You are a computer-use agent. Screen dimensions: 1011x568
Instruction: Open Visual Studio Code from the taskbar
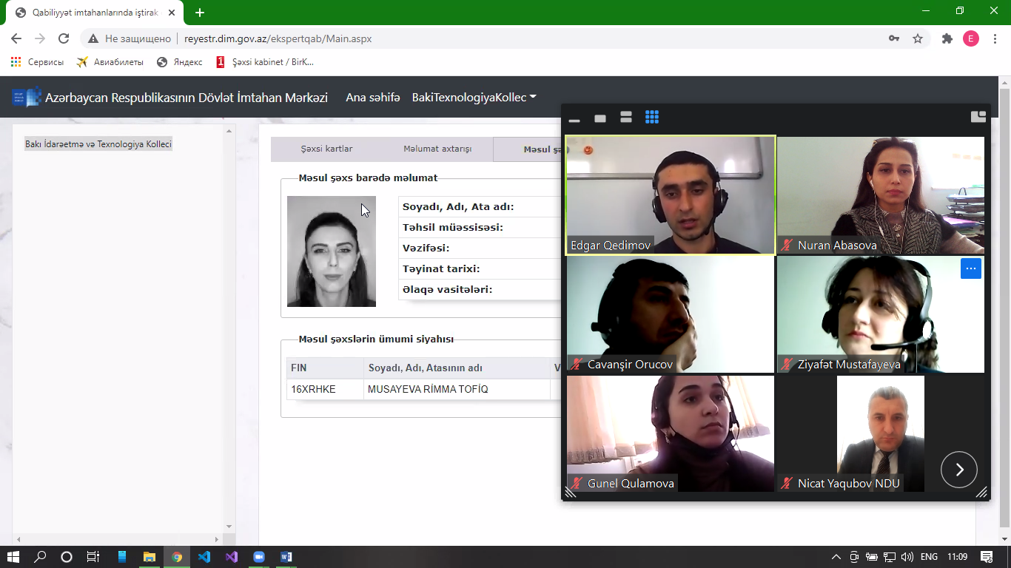coord(204,557)
